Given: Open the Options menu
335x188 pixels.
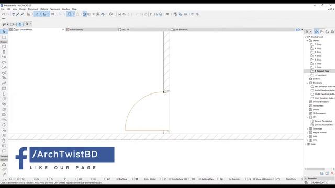Looking at the screenshot, I should pos(44,9).
